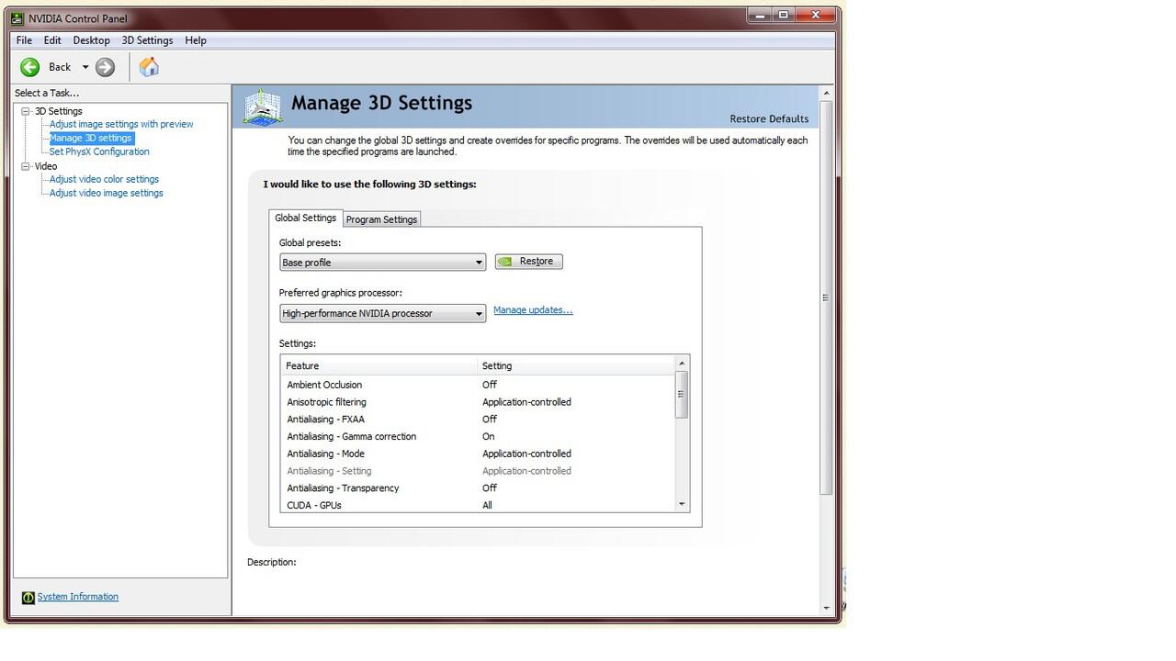The image size is (1176, 661).
Task: Click the System Information icon
Action: point(28,598)
